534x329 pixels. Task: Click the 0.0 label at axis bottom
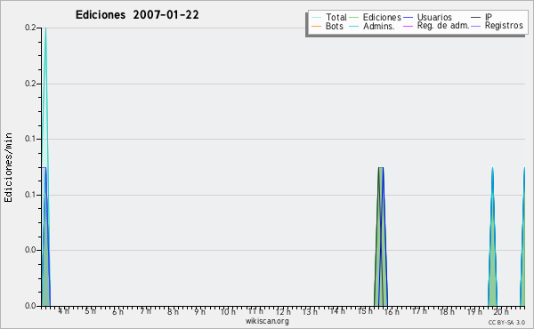tap(30, 306)
